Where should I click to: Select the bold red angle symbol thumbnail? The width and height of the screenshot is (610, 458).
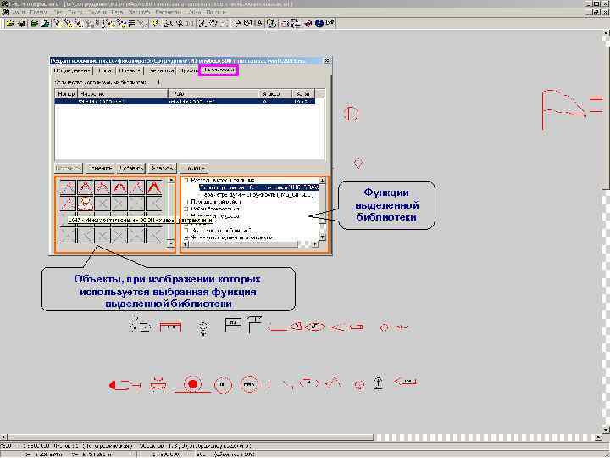pyautogui.click(x=154, y=187)
